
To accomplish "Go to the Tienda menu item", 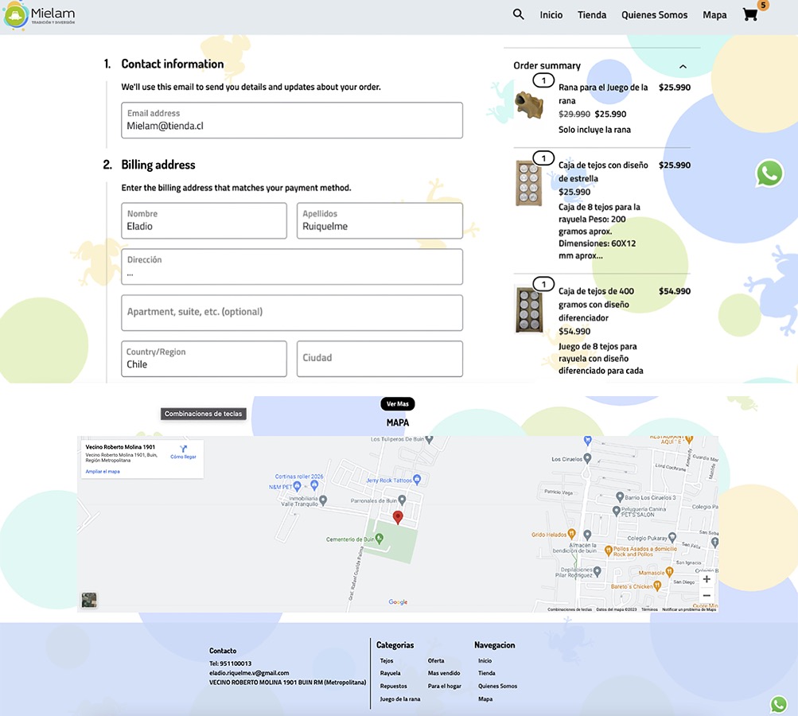I will click(x=592, y=15).
